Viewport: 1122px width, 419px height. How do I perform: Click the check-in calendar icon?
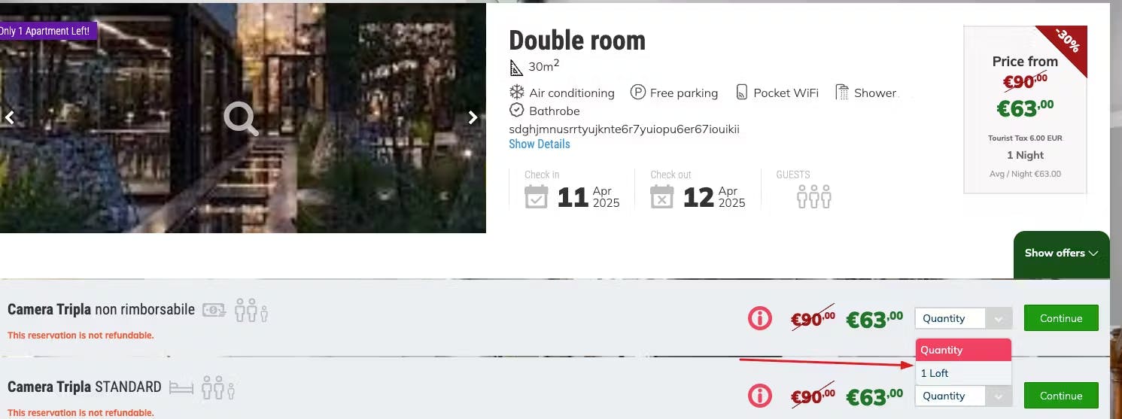point(536,196)
